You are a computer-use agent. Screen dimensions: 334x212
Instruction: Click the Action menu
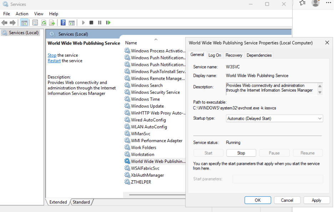click(x=22, y=14)
